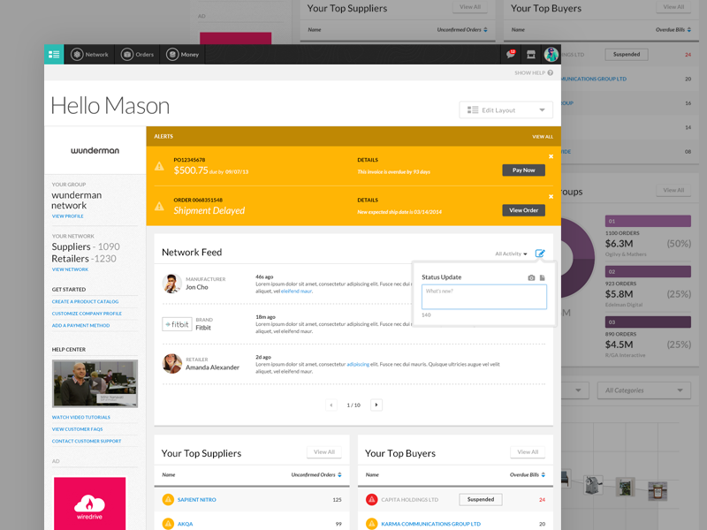707x530 pixels.
Task: Click the View Network link
Action: click(70, 269)
